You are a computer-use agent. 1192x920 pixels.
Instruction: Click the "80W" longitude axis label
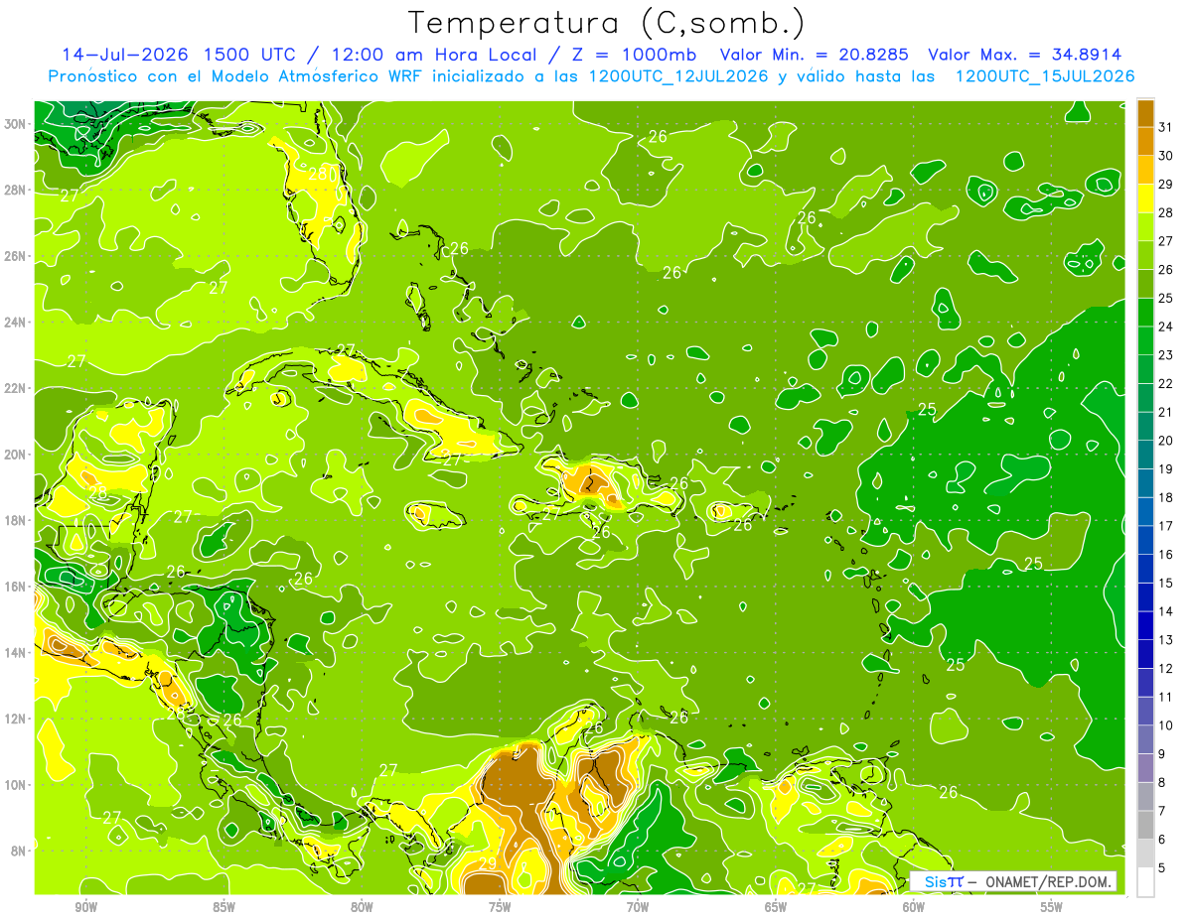click(x=362, y=907)
